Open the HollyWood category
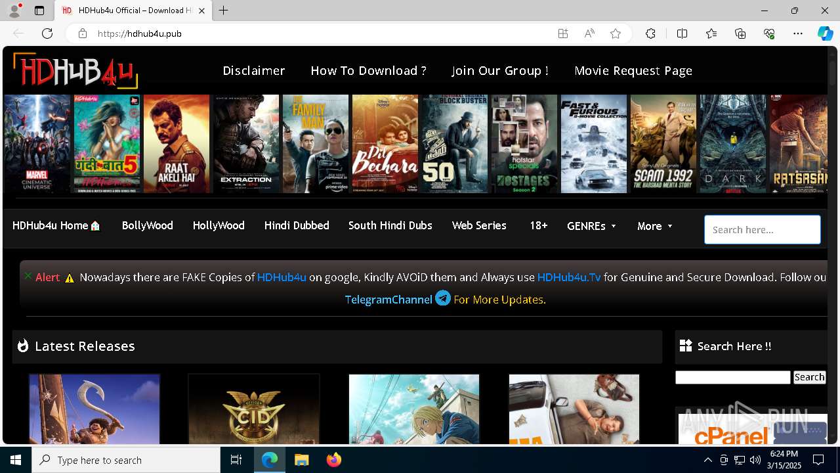Viewport: 840px width, 473px height. (x=219, y=225)
